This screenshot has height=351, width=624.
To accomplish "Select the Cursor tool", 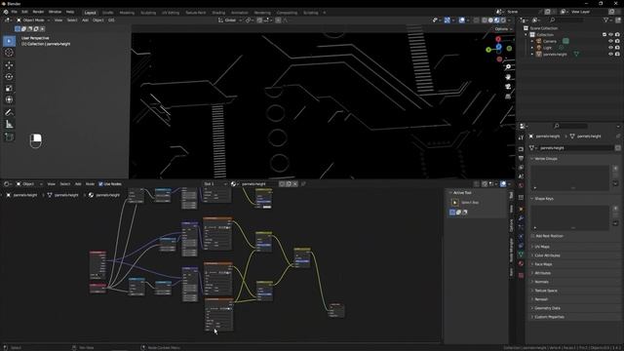I will (x=9, y=53).
